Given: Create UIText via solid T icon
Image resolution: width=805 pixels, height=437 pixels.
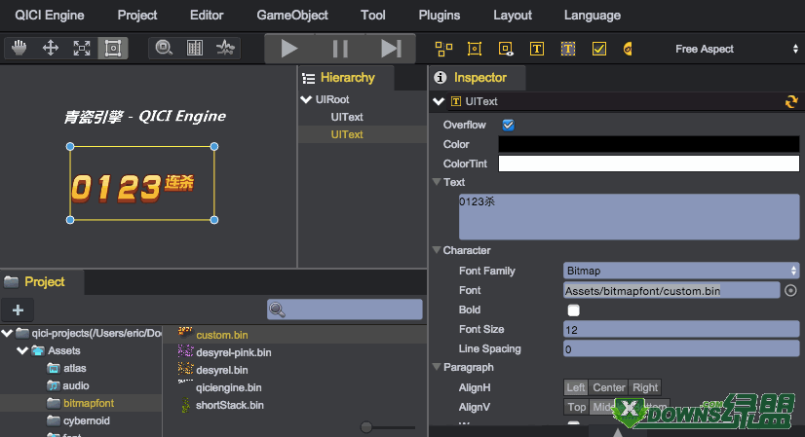Looking at the screenshot, I should coord(536,49).
